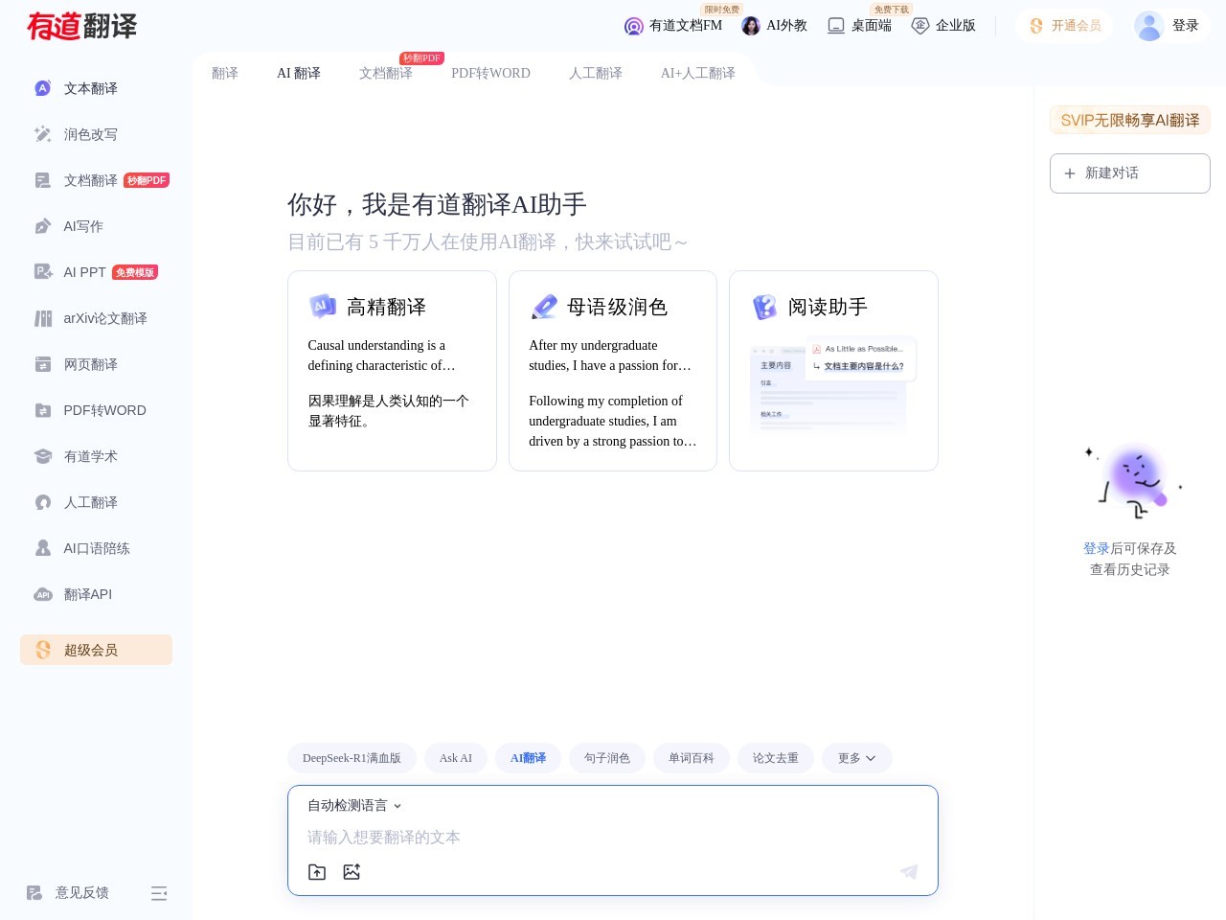Switch to the 翻译 tab

pyautogui.click(x=225, y=73)
